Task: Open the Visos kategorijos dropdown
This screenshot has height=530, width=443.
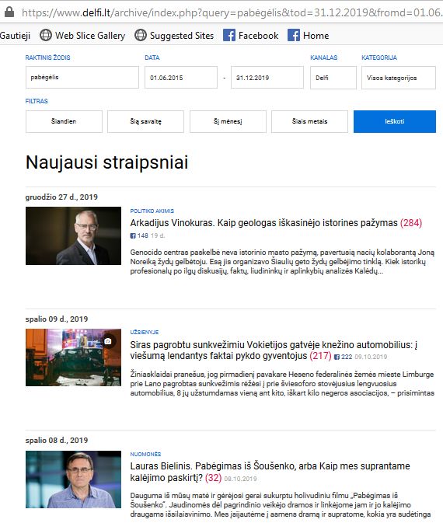Action: 399,78
